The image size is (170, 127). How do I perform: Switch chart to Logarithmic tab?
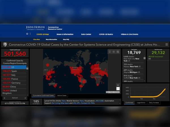[x=141, y=103]
